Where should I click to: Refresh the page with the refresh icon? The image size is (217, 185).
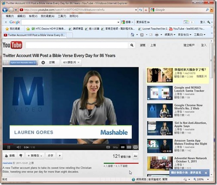pyautogui.click(x=141, y=10)
